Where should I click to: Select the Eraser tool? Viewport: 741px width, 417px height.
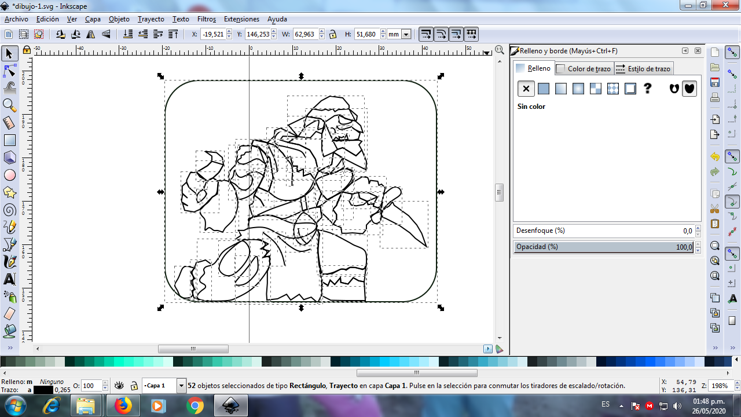9,314
